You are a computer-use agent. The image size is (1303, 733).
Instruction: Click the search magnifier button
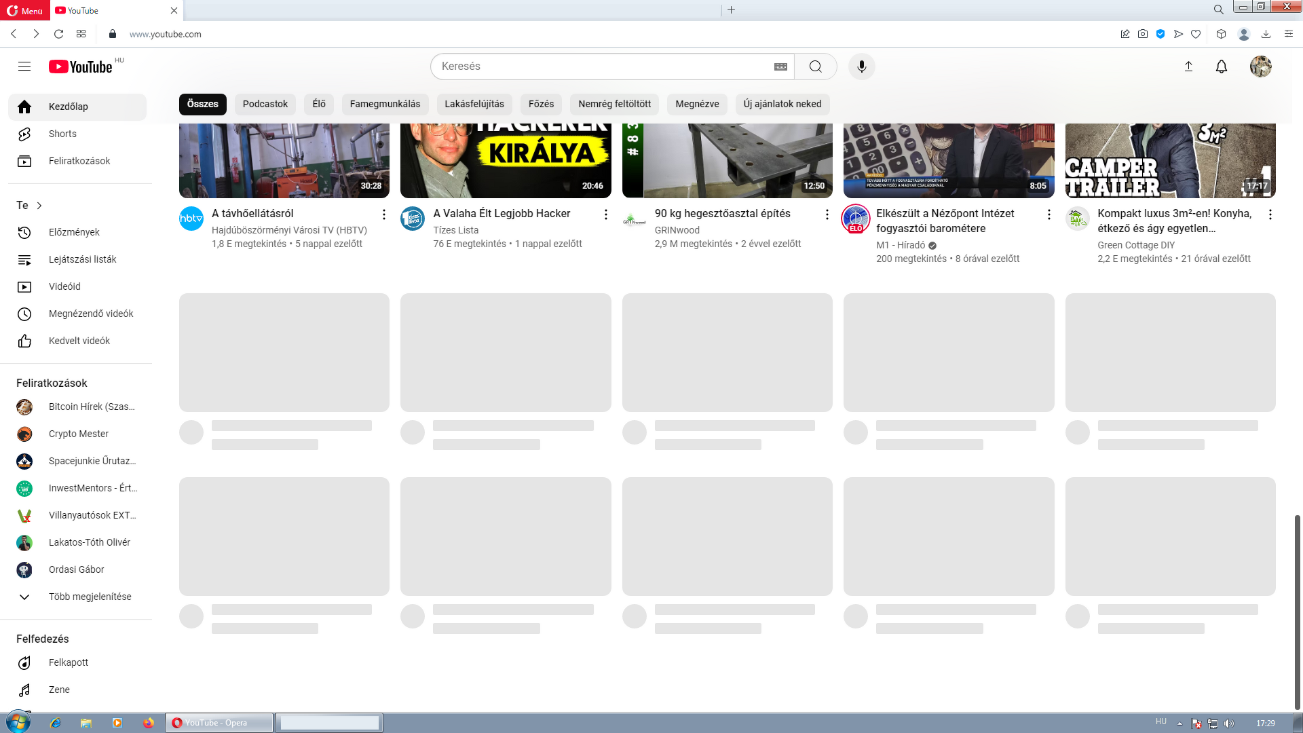point(815,67)
